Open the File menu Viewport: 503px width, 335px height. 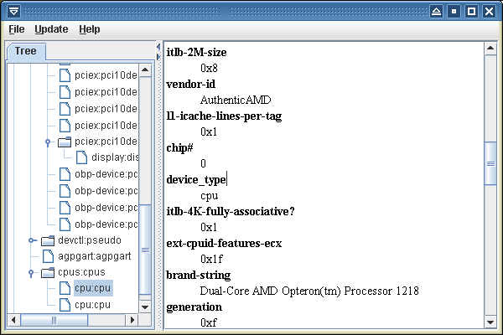click(17, 29)
